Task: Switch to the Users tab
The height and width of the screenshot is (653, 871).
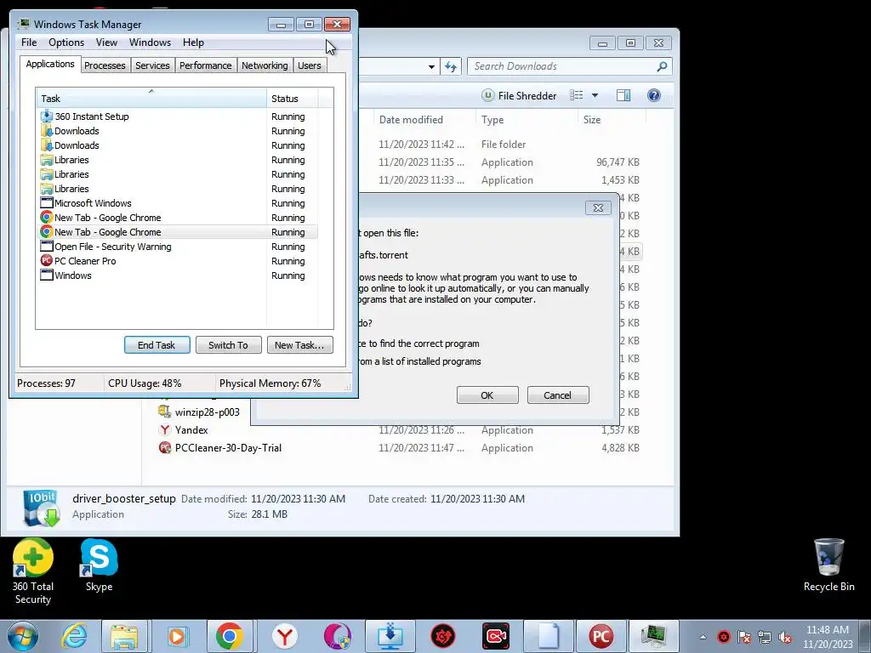Action: pyautogui.click(x=310, y=65)
